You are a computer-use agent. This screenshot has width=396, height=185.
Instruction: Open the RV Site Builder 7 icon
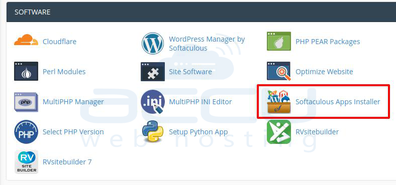(26, 162)
